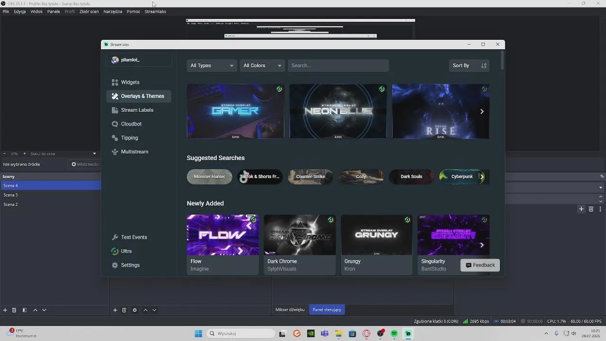Select Scena 3 in scenes list
The width and height of the screenshot is (606, 341).
(x=50, y=195)
